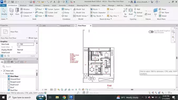The image size is (178, 100).
Task: Open the Massing & Site ribbon tab
Action: pyautogui.click(x=82, y=5)
